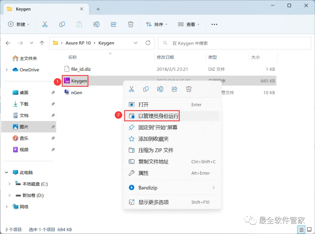The height and width of the screenshot is (234, 315).
Task: Expand the 新加卷 (D:) node
Action: click(x=9, y=195)
